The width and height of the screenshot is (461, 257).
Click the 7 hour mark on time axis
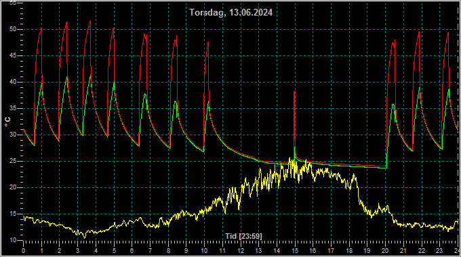pyautogui.click(x=151, y=250)
